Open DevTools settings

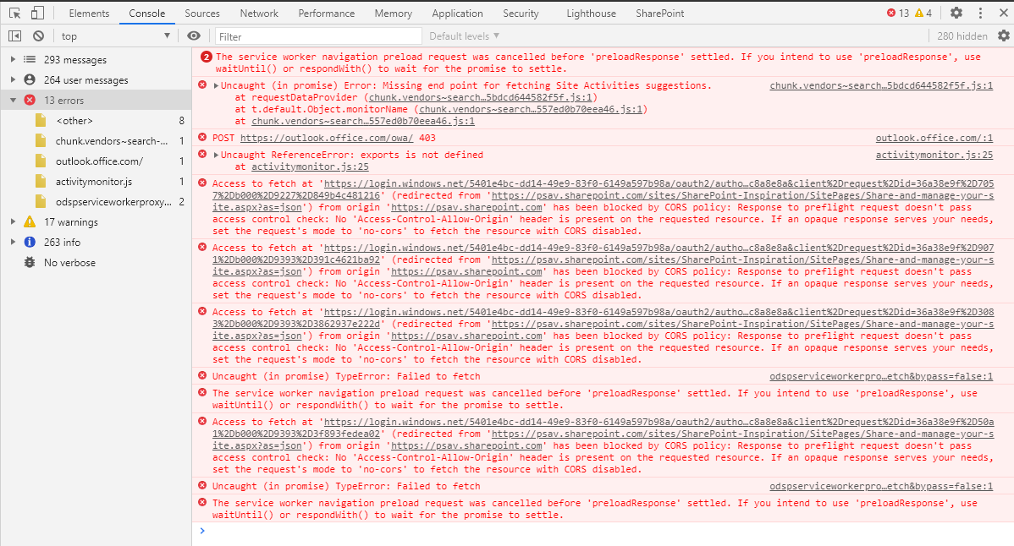[x=956, y=13]
